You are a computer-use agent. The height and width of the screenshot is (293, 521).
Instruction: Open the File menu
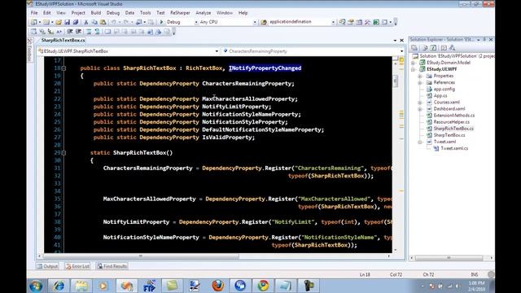(x=34, y=13)
